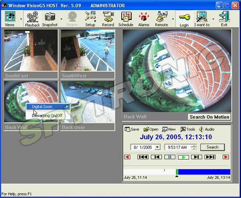Click the green timeline position marker

(x=177, y=172)
